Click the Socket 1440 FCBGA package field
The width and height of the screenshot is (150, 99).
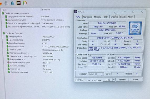pos(107,30)
